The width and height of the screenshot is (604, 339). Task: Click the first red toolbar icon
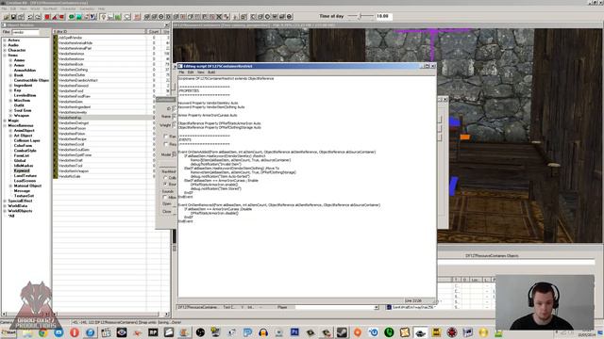[x=47, y=17]
